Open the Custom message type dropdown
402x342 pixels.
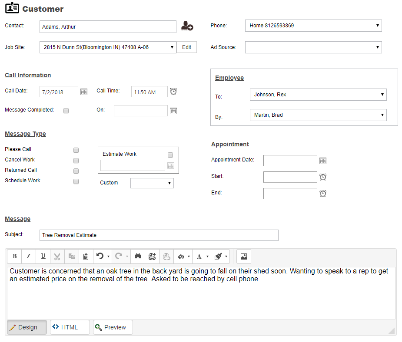pos(152,183)
